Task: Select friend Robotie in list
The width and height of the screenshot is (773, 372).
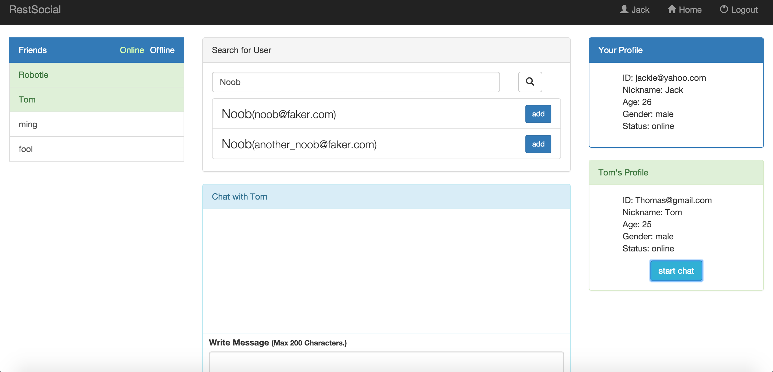Action: (97, 75)
